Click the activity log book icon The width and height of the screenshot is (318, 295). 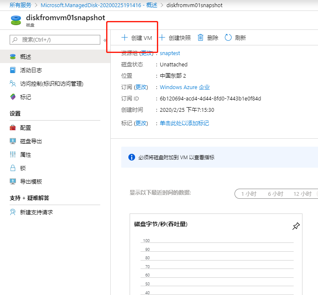pos(13,70)
